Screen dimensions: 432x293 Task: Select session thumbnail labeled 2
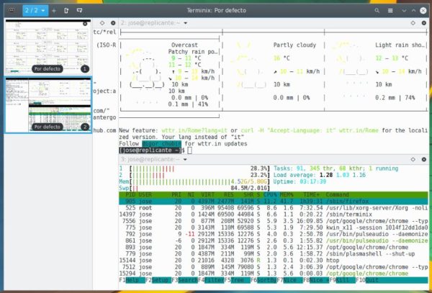point(48,104)
